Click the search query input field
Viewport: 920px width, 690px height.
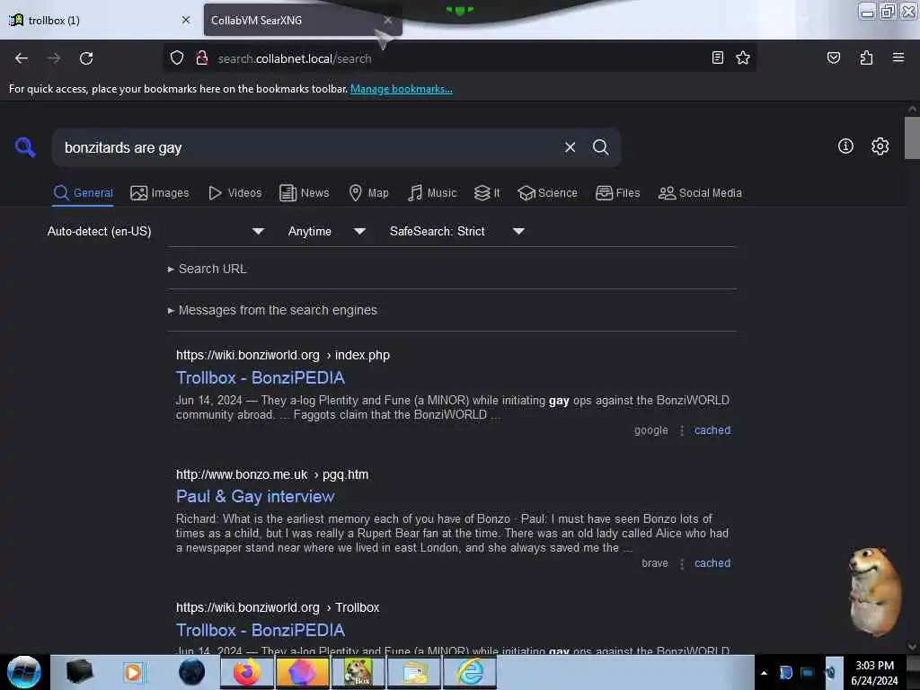point(311,147)
